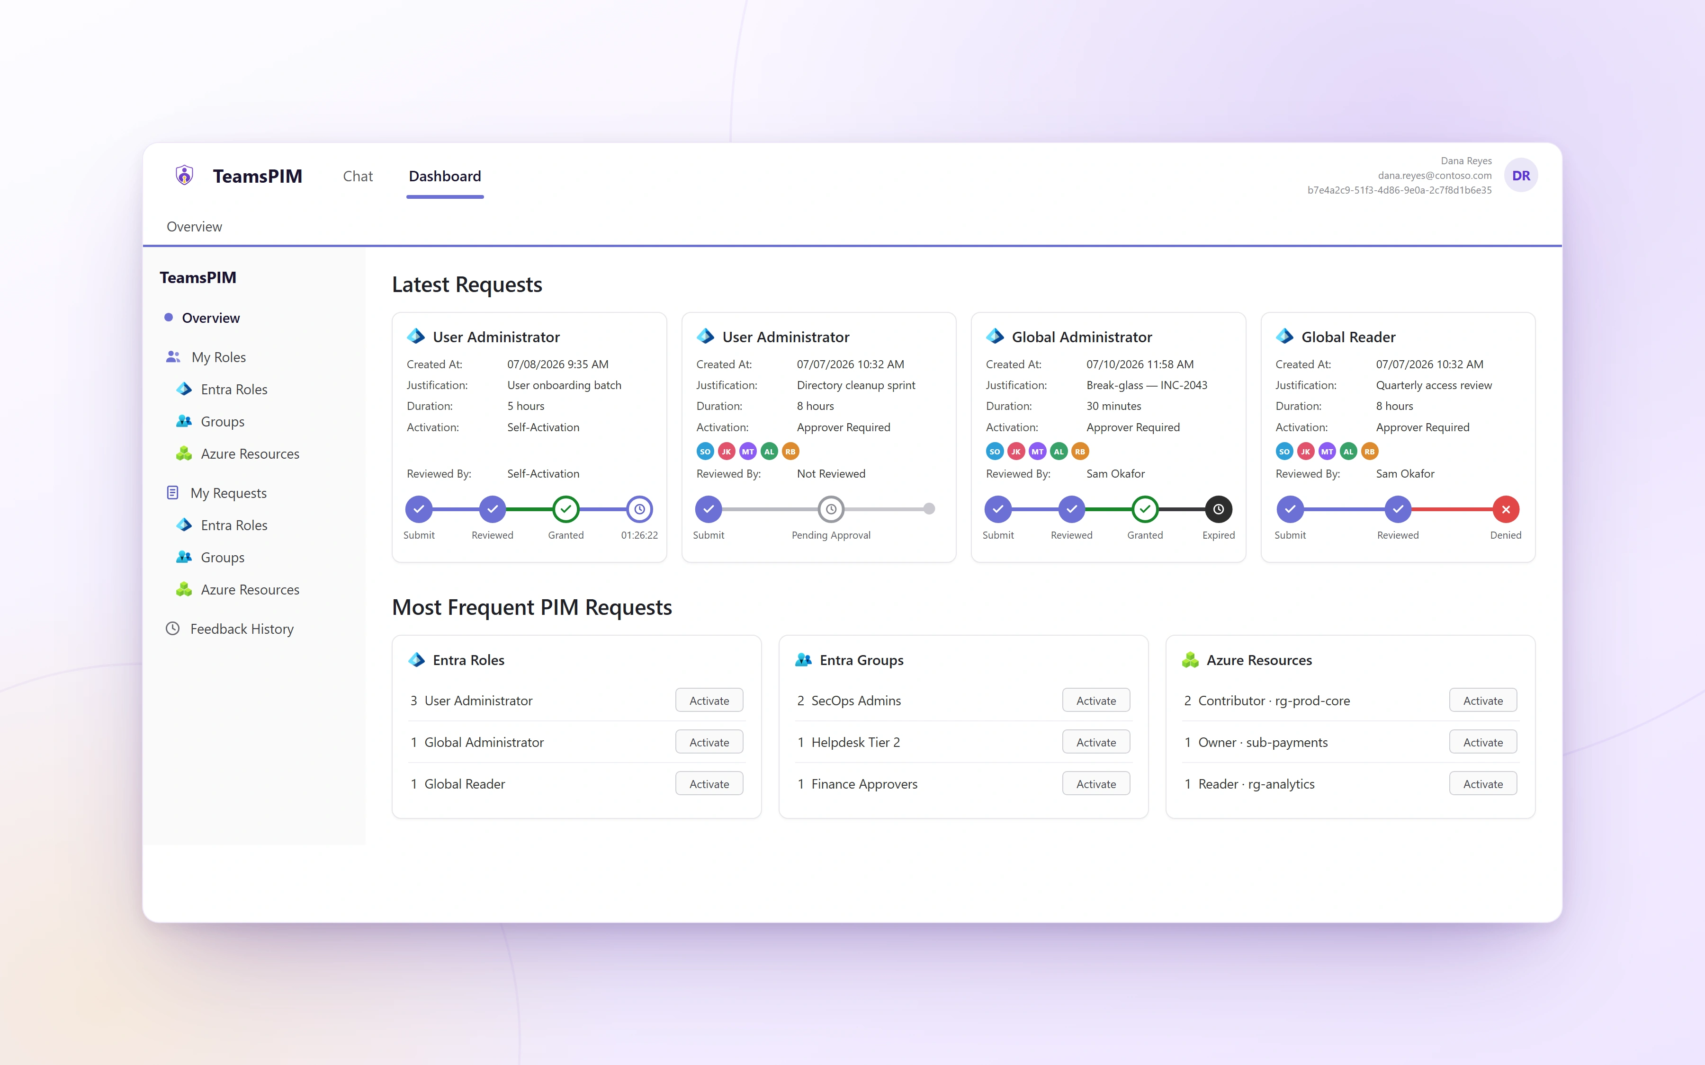Click the 'Not Reviewed' status text
The height and width of the screenshot is (1065, 1705).
(831, 474)
